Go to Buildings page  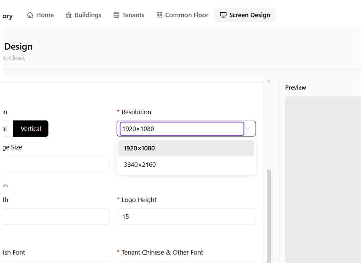[83, 15]
